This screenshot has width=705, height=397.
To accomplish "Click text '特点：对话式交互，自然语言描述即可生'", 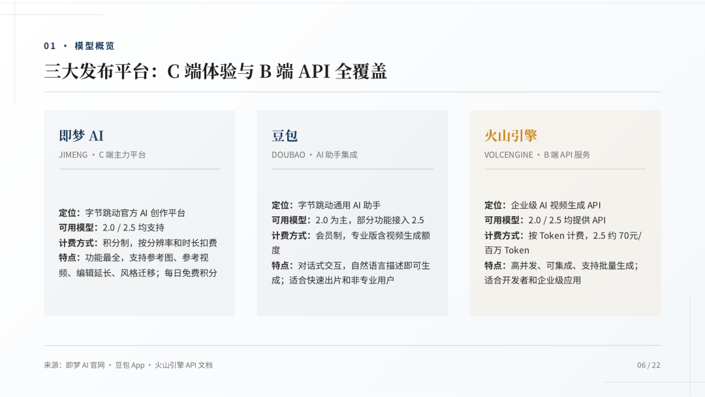I will (x=351, y=265).
